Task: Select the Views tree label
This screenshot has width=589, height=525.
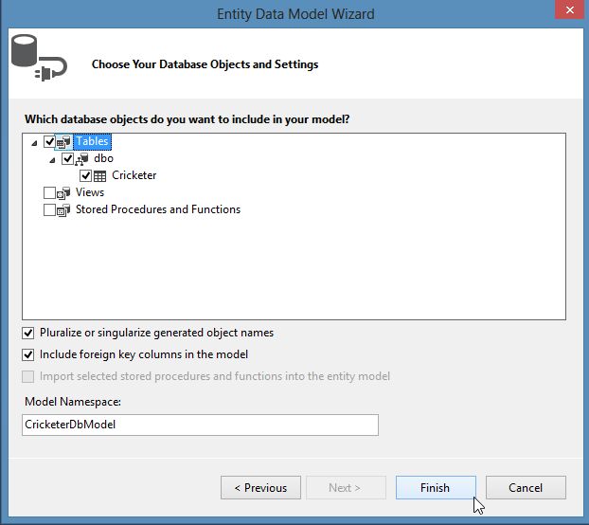Action: (90, 192)
